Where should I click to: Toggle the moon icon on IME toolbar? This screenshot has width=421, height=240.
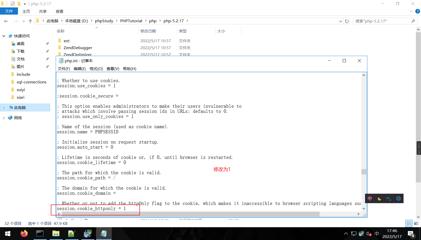(x=379, y=199)
